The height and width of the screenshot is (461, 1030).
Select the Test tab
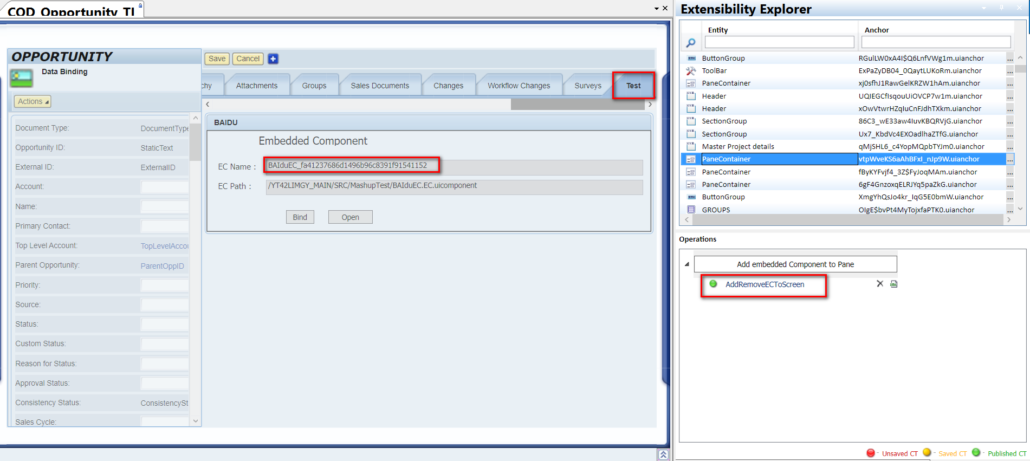click(x=633, y=86)
